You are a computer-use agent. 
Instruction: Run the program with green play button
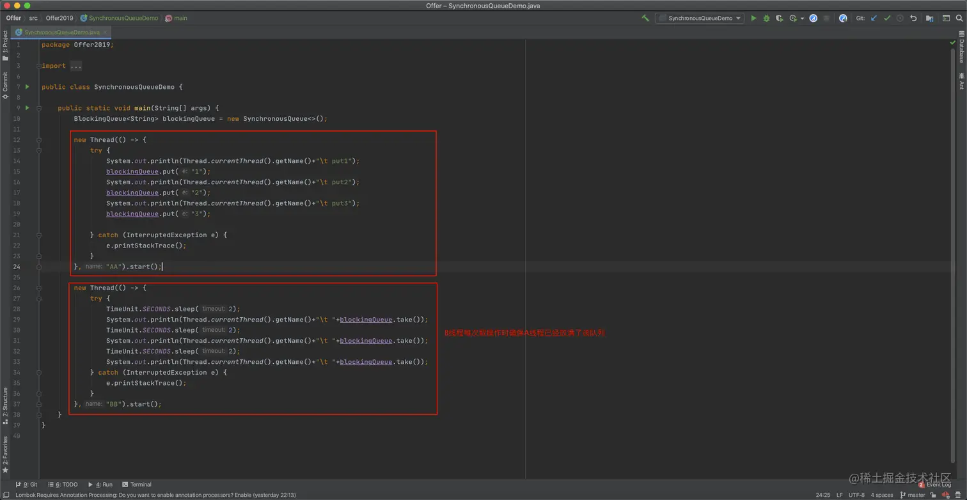(x=753, y=19)
